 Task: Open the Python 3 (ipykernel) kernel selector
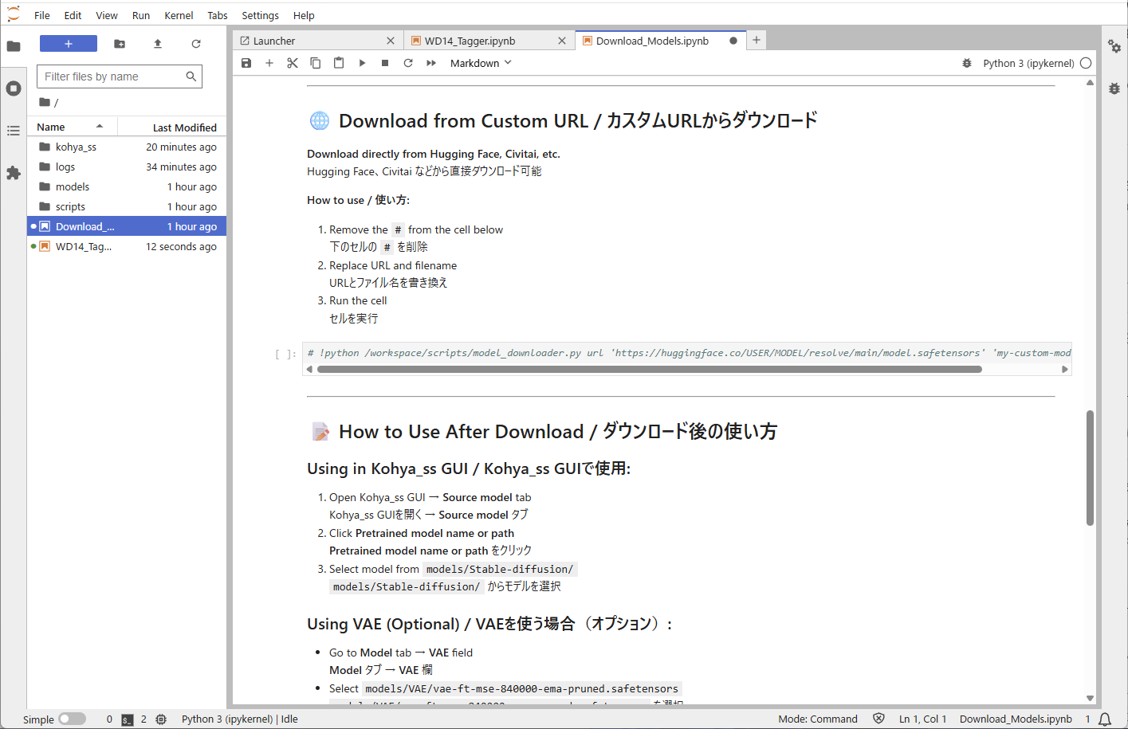tap(1028, 63)
